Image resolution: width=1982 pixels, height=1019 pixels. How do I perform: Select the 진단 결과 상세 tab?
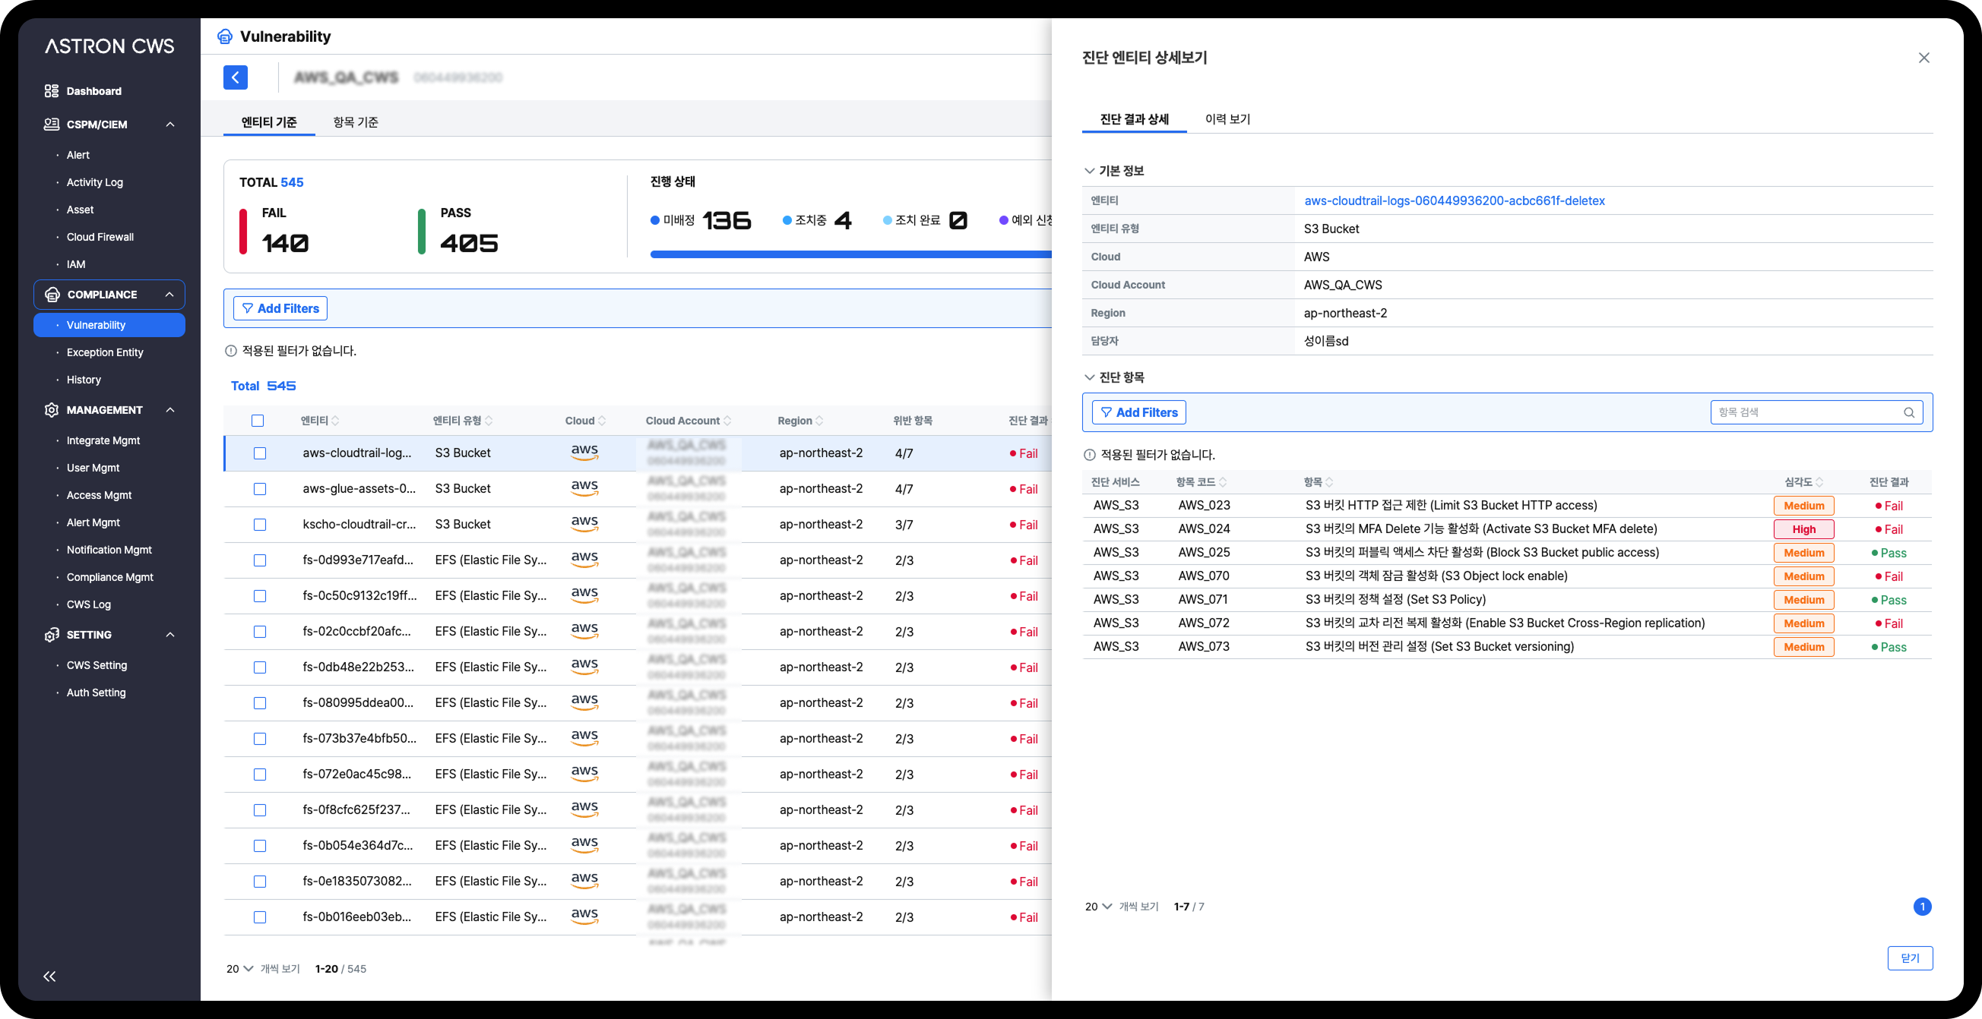point(1134,119)
